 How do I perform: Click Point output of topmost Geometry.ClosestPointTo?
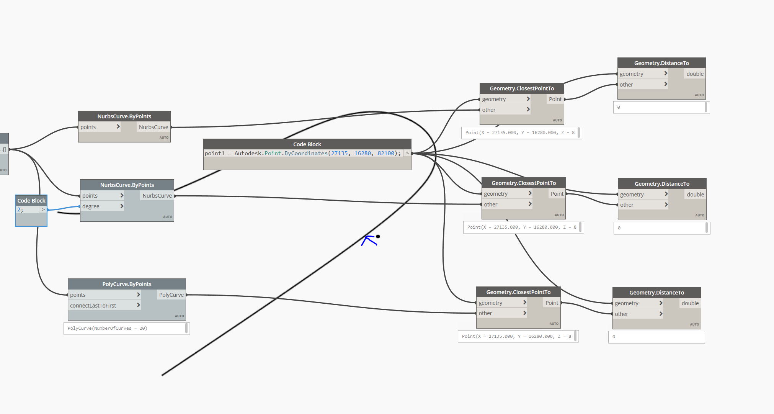(555, 99)
